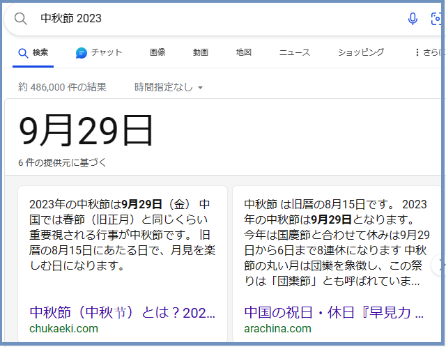The height and width of the screenshot is (347, 446).
Task: Focus the search field containing 中秋節 2023
Action: (209, 19)
